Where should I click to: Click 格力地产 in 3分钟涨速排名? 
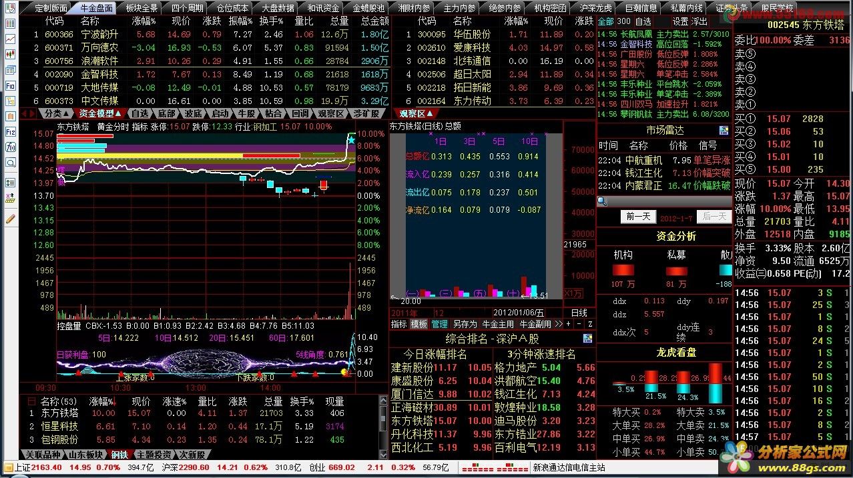point(515,367)
